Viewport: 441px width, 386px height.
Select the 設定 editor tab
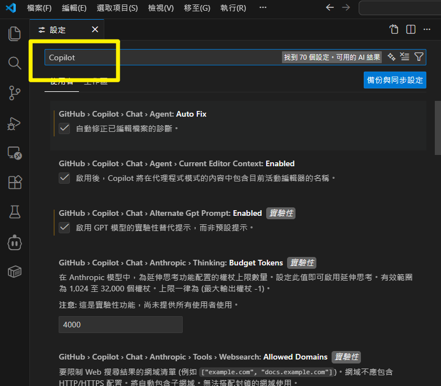tap(67, 29)
